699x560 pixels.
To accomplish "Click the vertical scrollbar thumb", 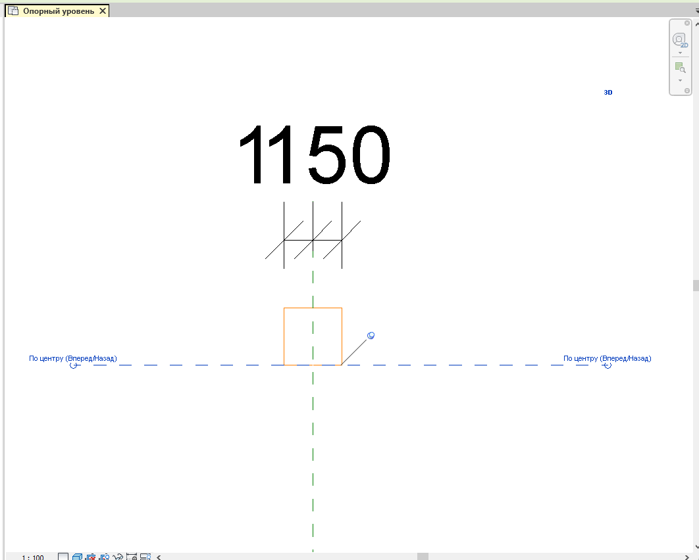I will tap(696, 285).
